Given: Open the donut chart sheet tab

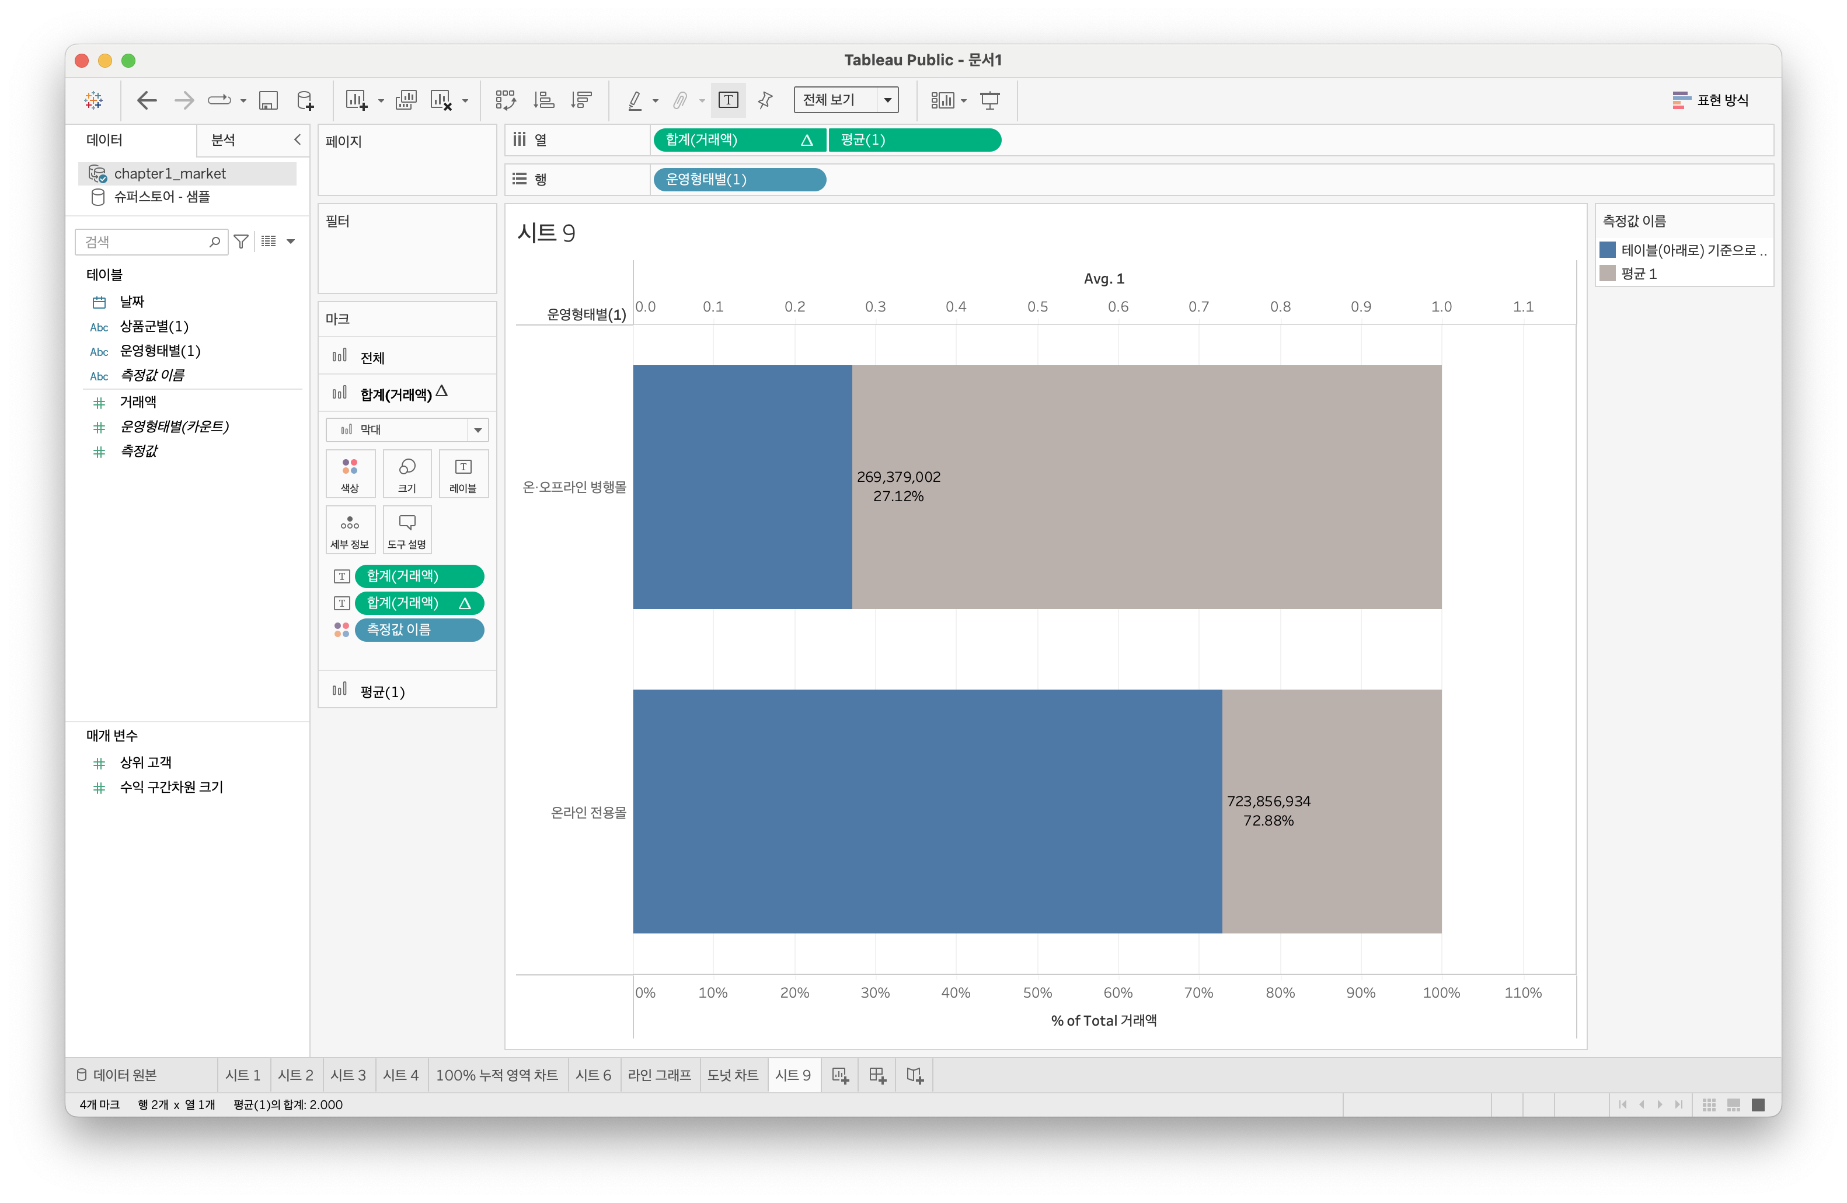Looking at the screenshot, I should pyautogui.click(x=733, y=1075).
